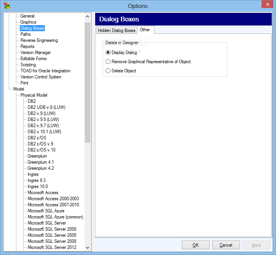The image size is (276, 255).
Task: Open the Graphics options page
Action: tap(28, 22)
